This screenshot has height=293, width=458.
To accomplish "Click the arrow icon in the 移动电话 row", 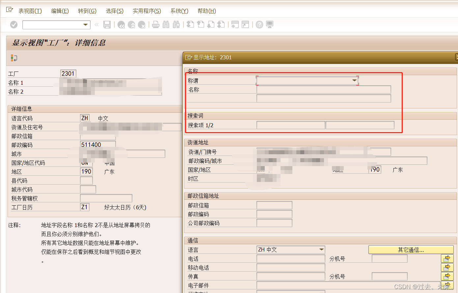I will click(447, 267).
